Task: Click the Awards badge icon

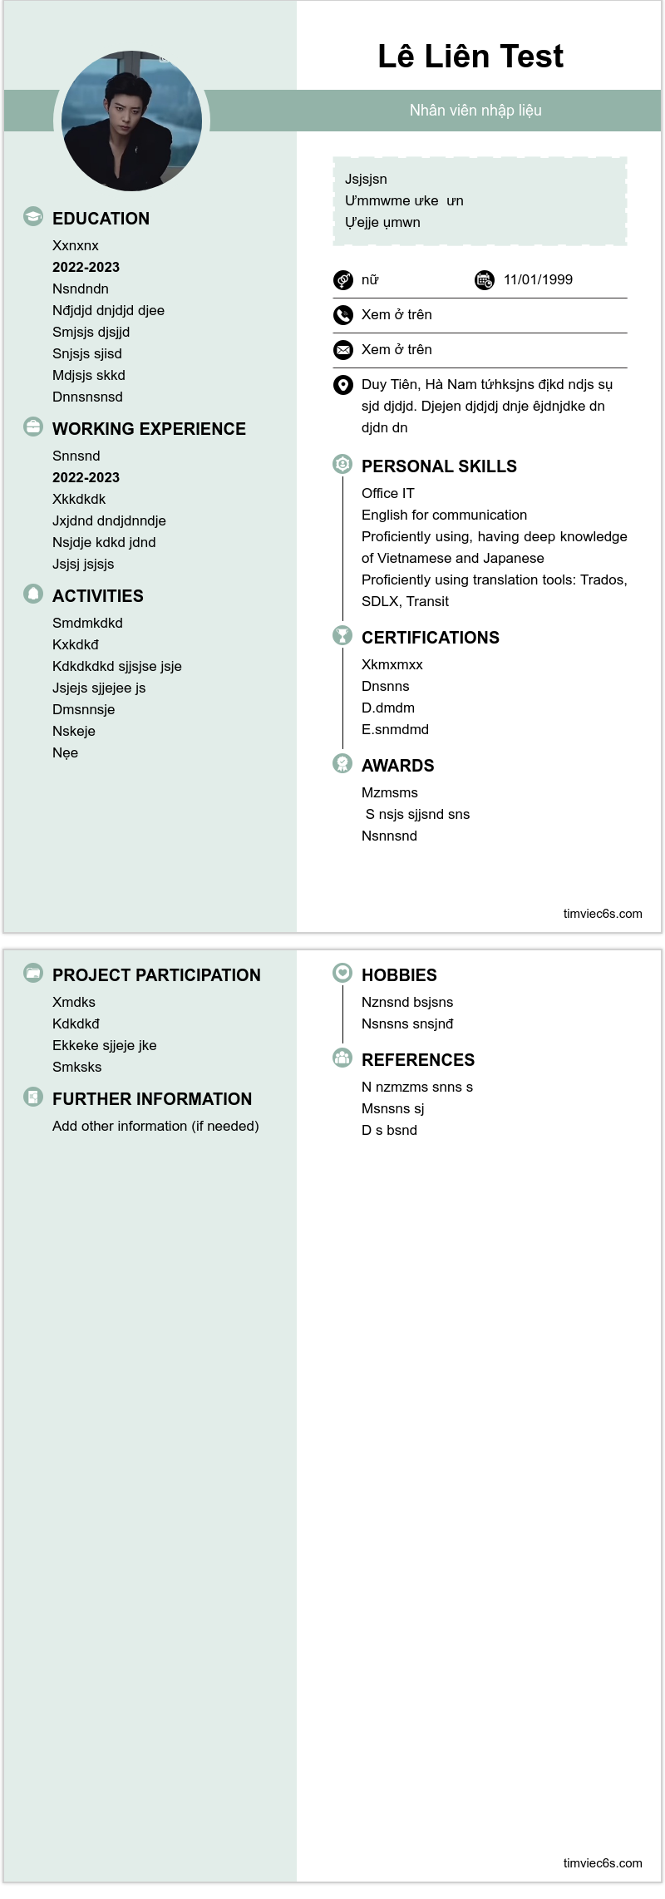Action: (342, 763)
